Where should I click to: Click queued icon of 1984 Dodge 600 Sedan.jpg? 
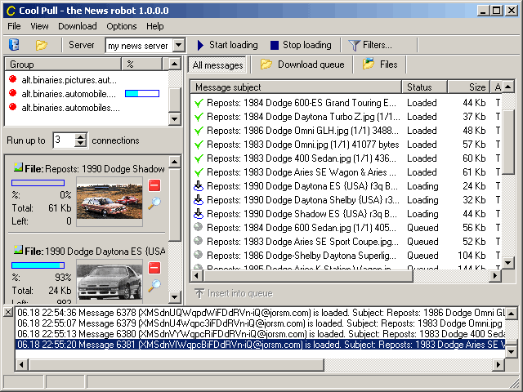point(198,227)
